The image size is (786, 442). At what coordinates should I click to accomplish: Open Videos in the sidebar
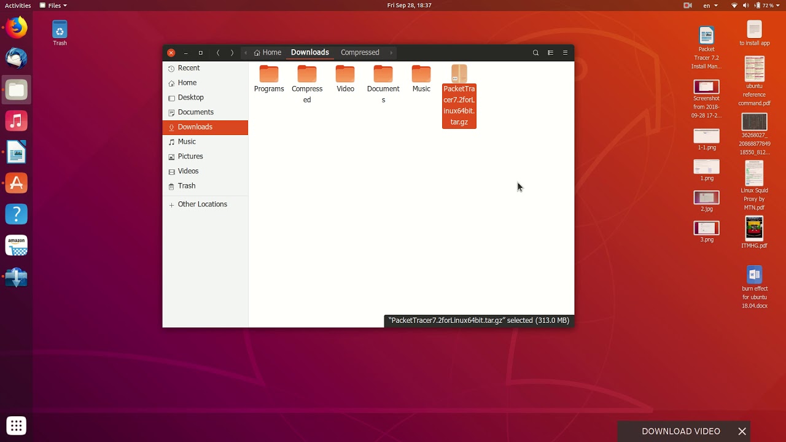205,171
